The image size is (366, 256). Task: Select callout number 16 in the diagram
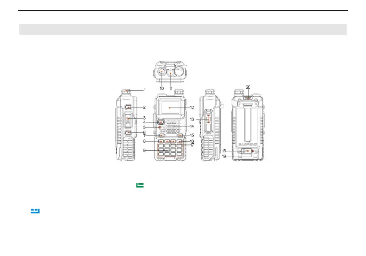tap(192, 141)
